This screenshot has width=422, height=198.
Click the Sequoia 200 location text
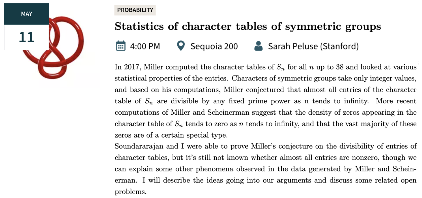(x=214, y=46)
